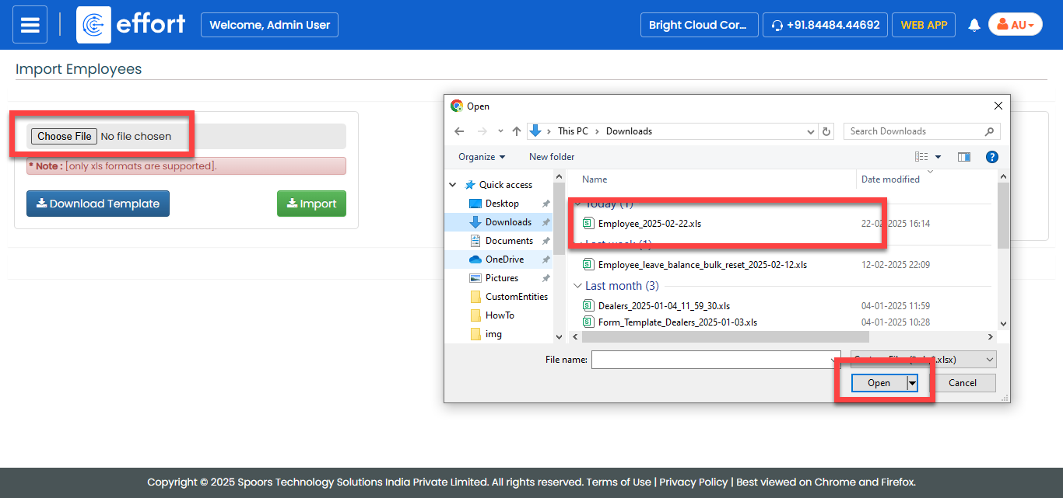Click the File name input field
Viewport: 1063px width, 498px height.
coord(712,360)
